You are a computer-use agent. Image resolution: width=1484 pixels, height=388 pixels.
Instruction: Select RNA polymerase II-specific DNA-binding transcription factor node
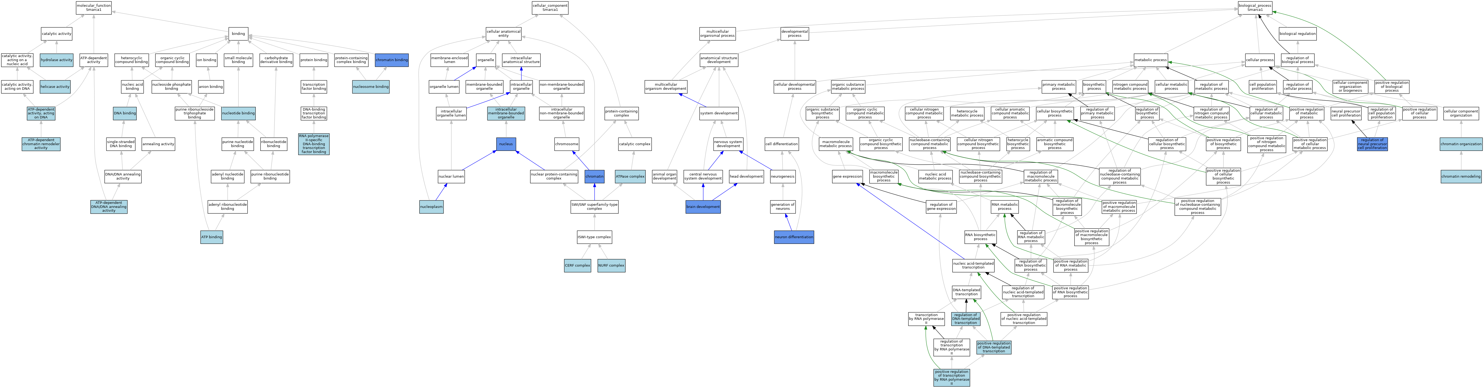click(x=314, y=144)
